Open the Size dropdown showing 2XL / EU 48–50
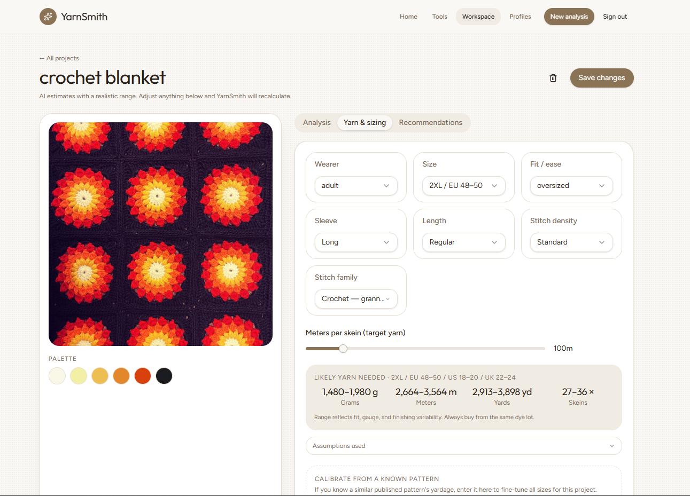 click(464, 186)
